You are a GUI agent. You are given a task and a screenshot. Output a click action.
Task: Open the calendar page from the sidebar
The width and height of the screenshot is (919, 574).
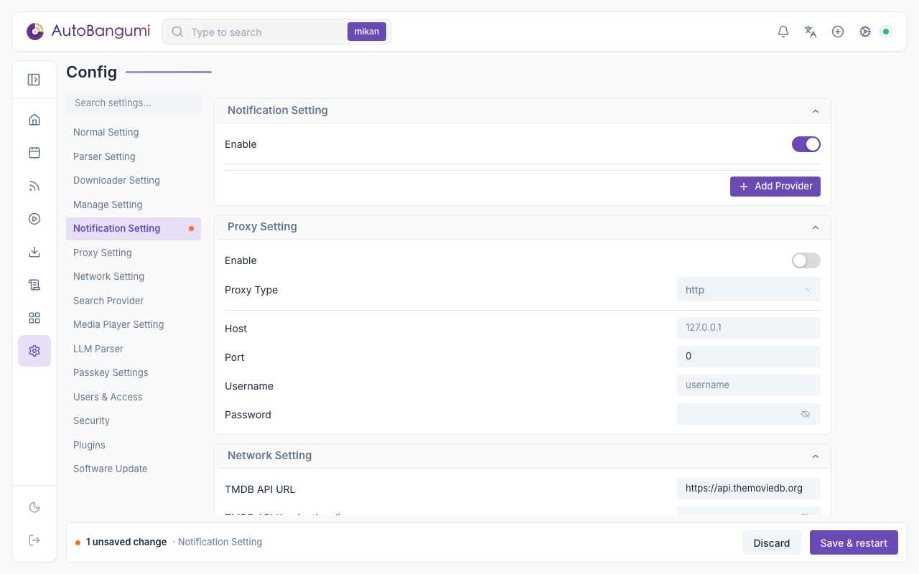click(34, 153)
